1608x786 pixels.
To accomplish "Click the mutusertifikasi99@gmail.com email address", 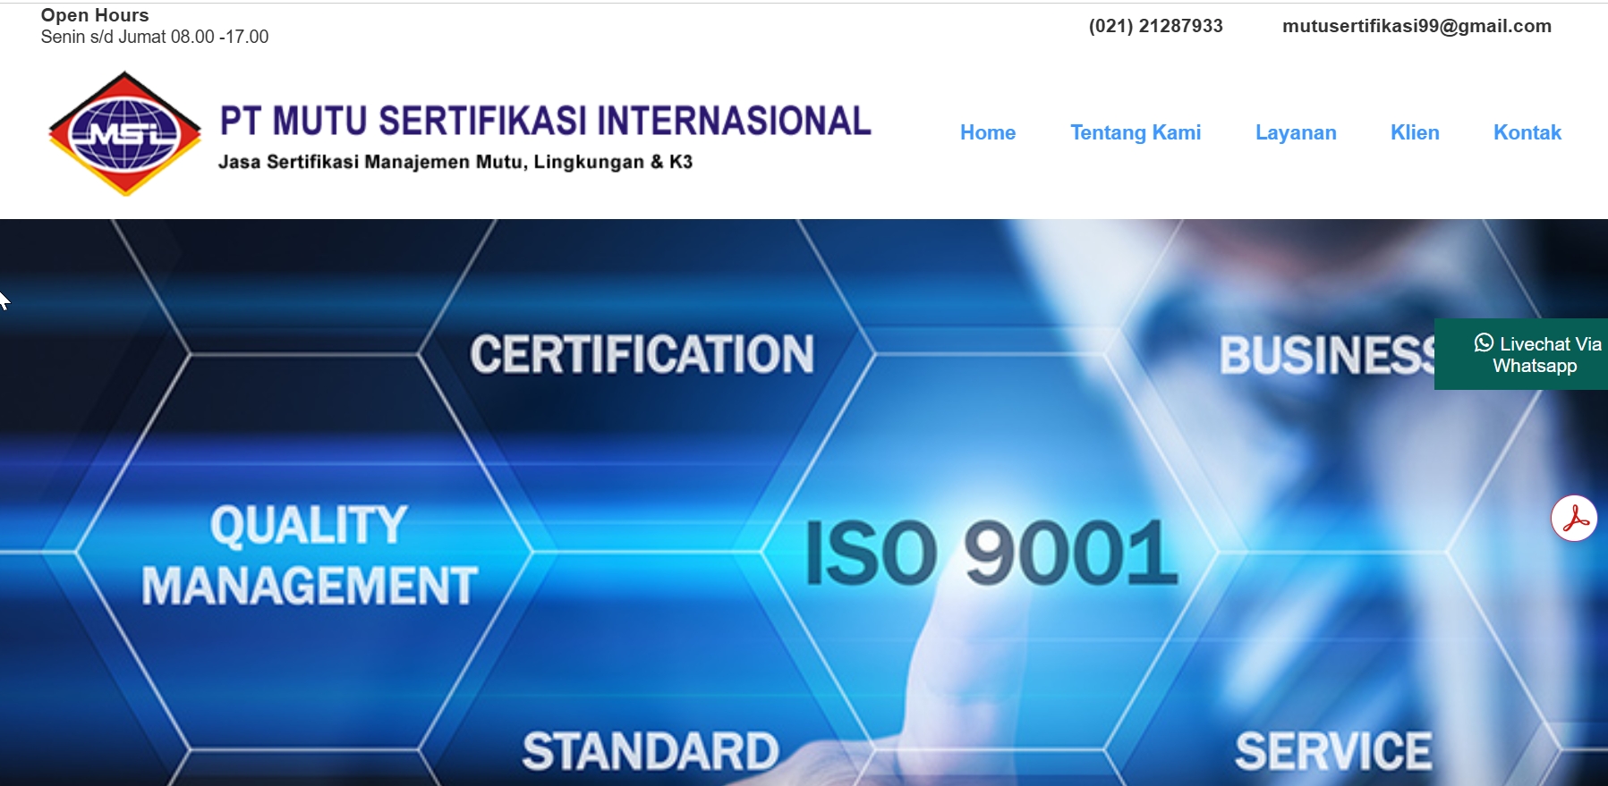I will pos(1417,26).
